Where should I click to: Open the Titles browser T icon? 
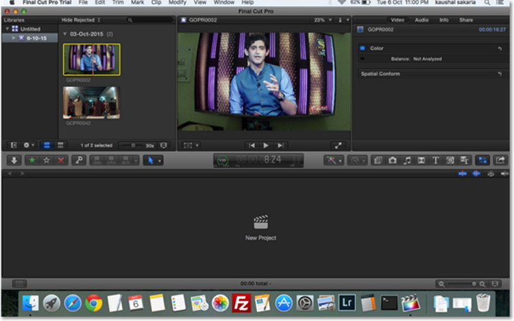pos(436,159)
